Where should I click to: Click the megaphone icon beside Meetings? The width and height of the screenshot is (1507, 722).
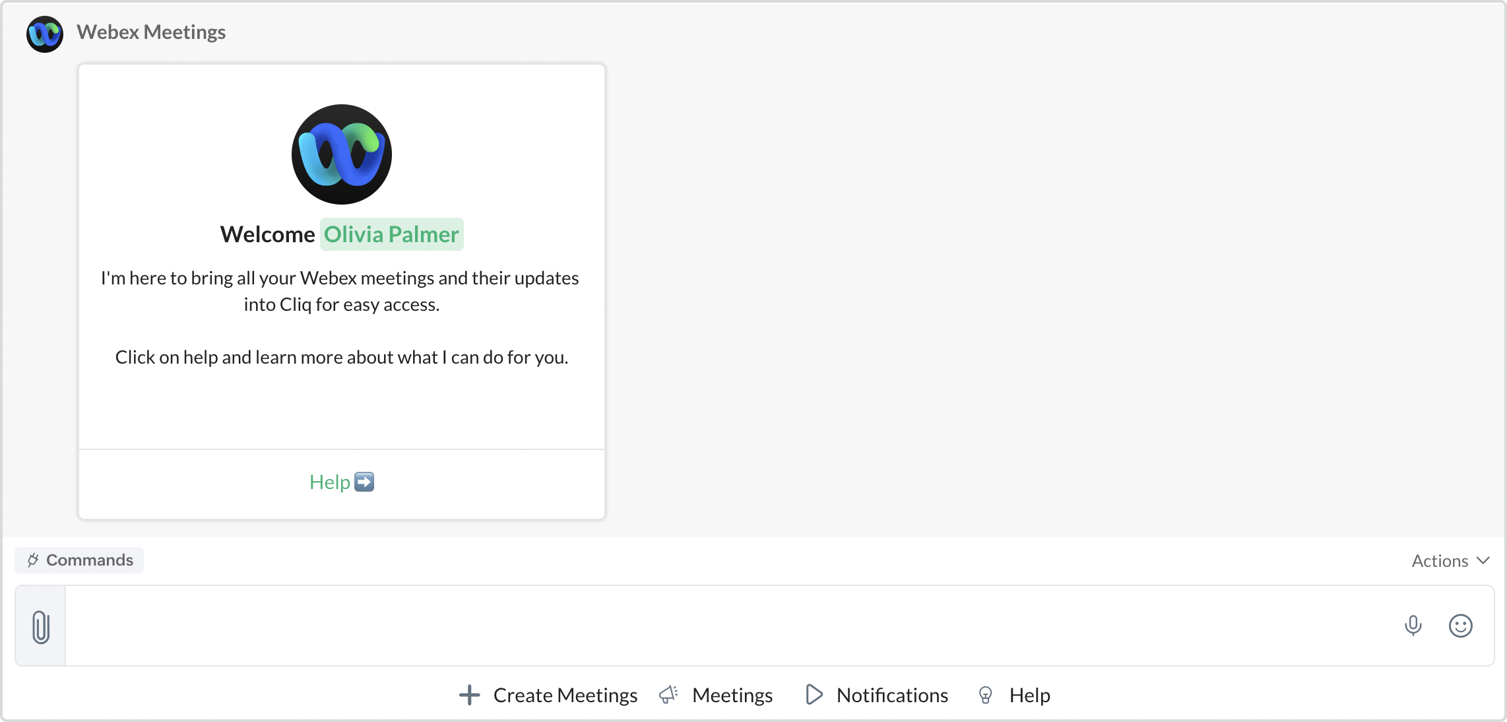point(668,695)
